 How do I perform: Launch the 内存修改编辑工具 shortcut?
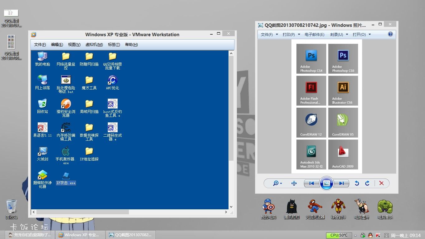pos(66,132)
